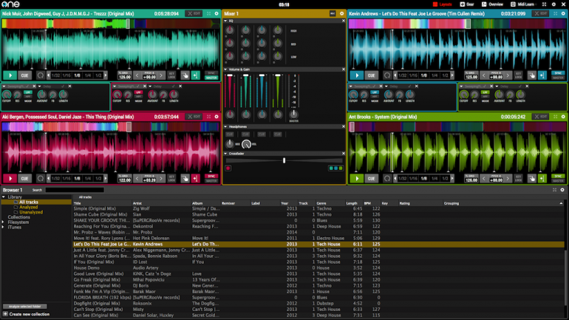Toggle Key Lock on the Trezzz deck
The height and width of the screenshot is (320, 569).
[171, 75]
